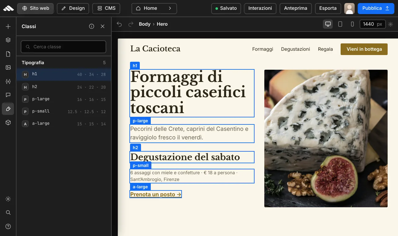
Task: Open the Assets image icon
Action: tap(8, 68)
